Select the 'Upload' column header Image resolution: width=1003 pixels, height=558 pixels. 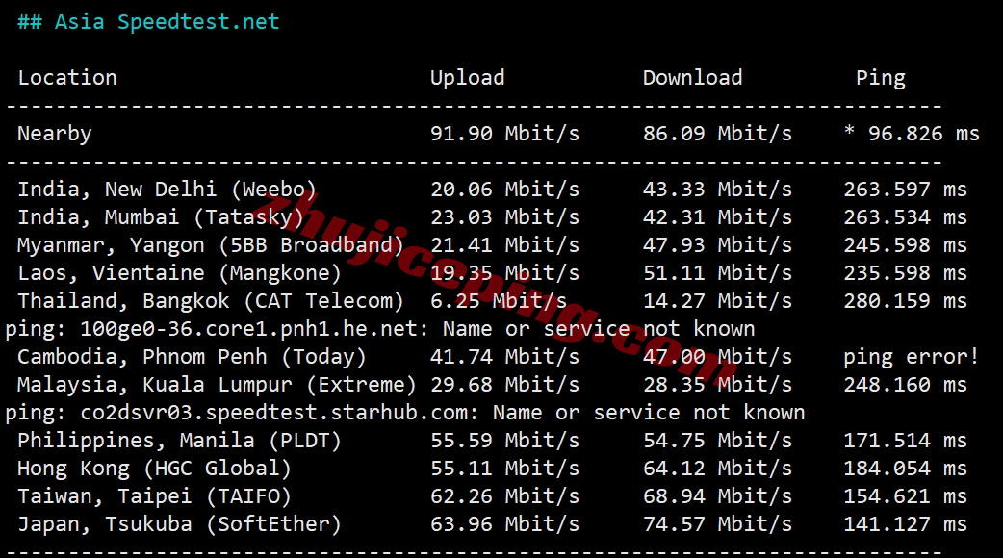point(467,78)
